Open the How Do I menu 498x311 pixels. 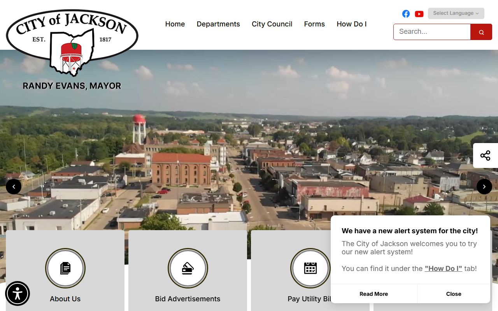pos(352,24)
